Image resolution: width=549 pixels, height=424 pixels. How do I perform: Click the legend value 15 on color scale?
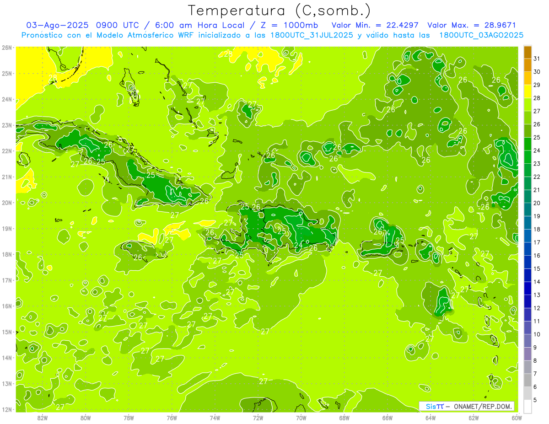tap(537, 269)
